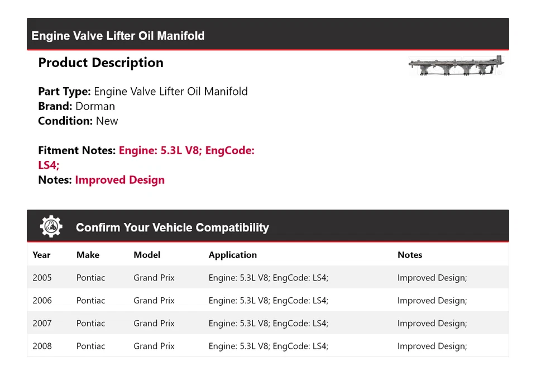Viewport: 536px width, 375px height.
Task: Click the Model column header
Action: (147, 255)
